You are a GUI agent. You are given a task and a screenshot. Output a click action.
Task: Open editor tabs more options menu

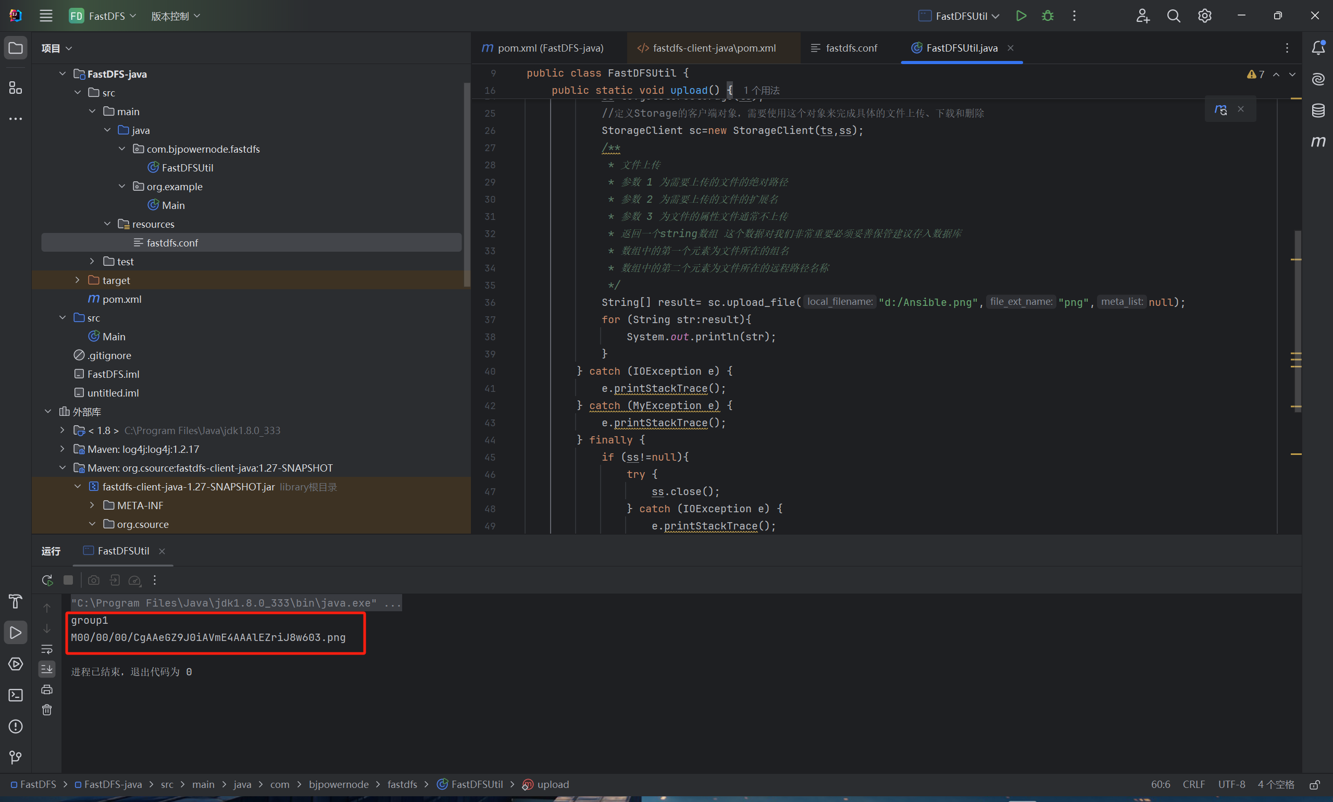click(1287, 48)
